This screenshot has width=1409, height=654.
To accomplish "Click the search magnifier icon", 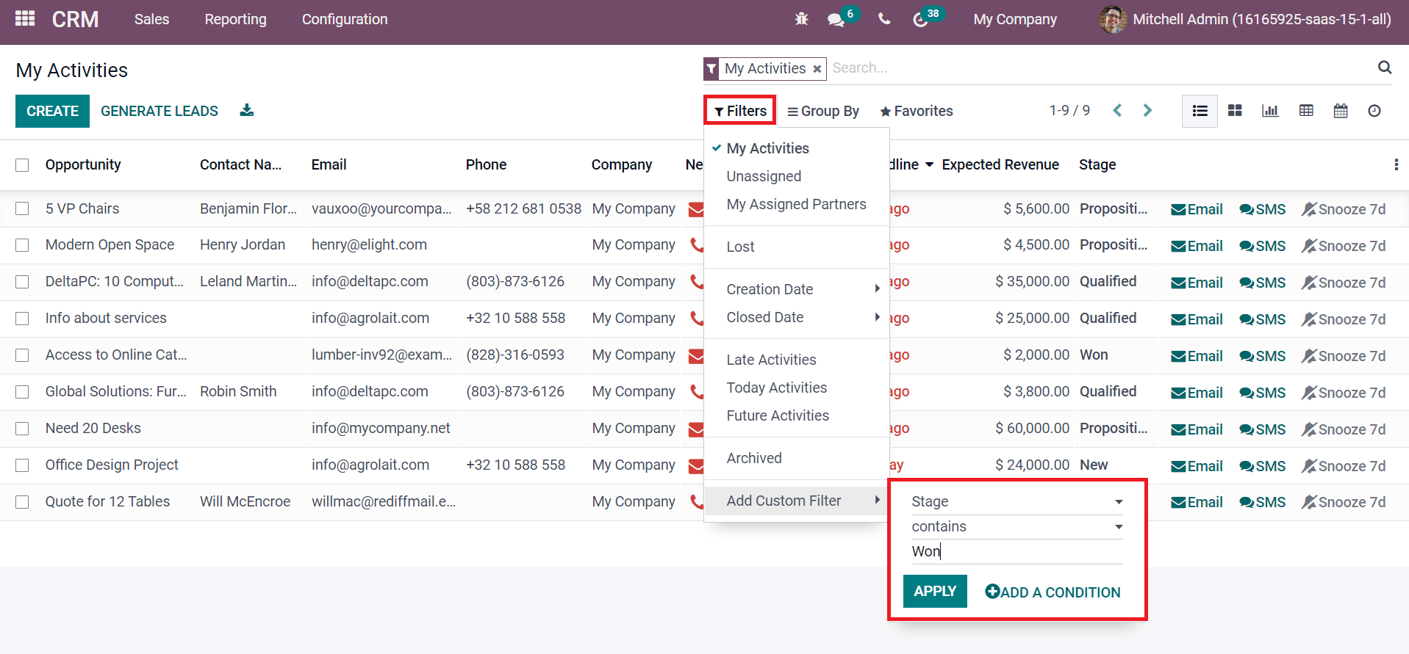I will tap(1385, 68).
